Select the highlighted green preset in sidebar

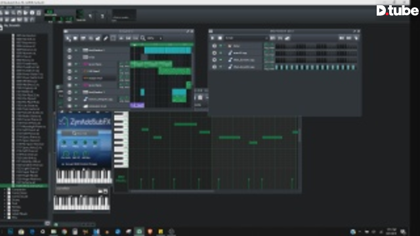tap(24, 186)
